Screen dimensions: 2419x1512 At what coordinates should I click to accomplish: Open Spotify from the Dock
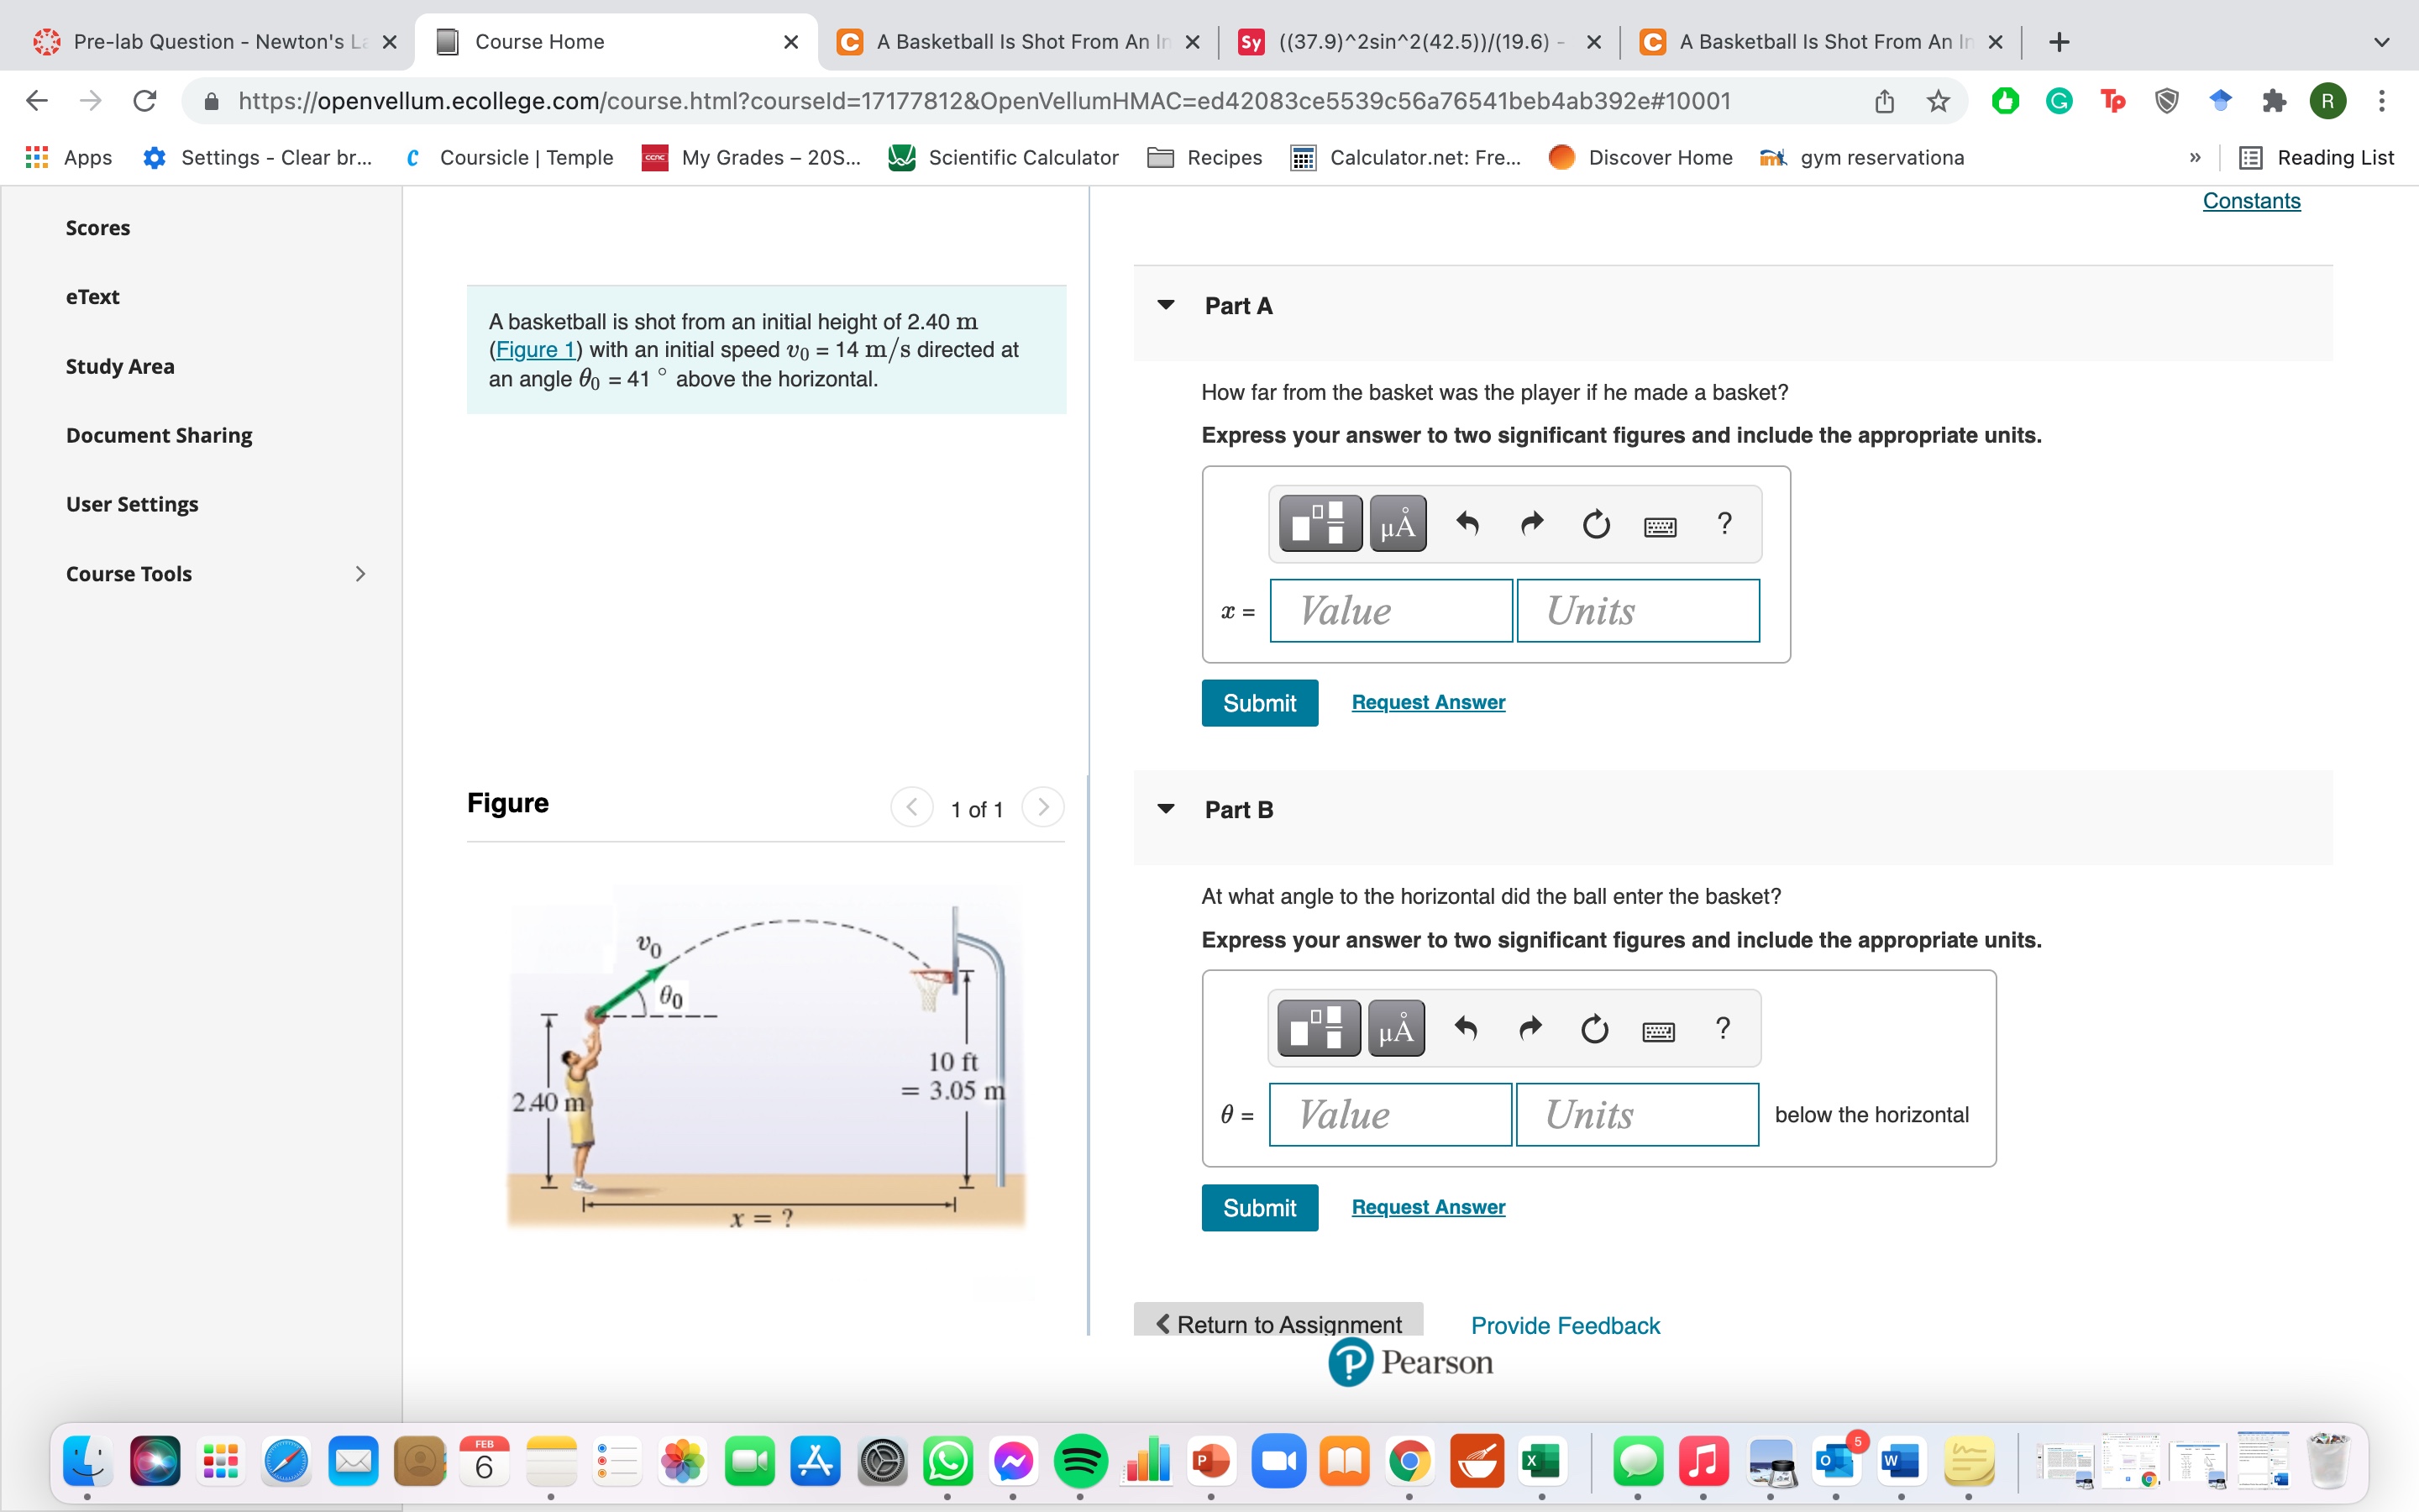click(1079, 1461)
